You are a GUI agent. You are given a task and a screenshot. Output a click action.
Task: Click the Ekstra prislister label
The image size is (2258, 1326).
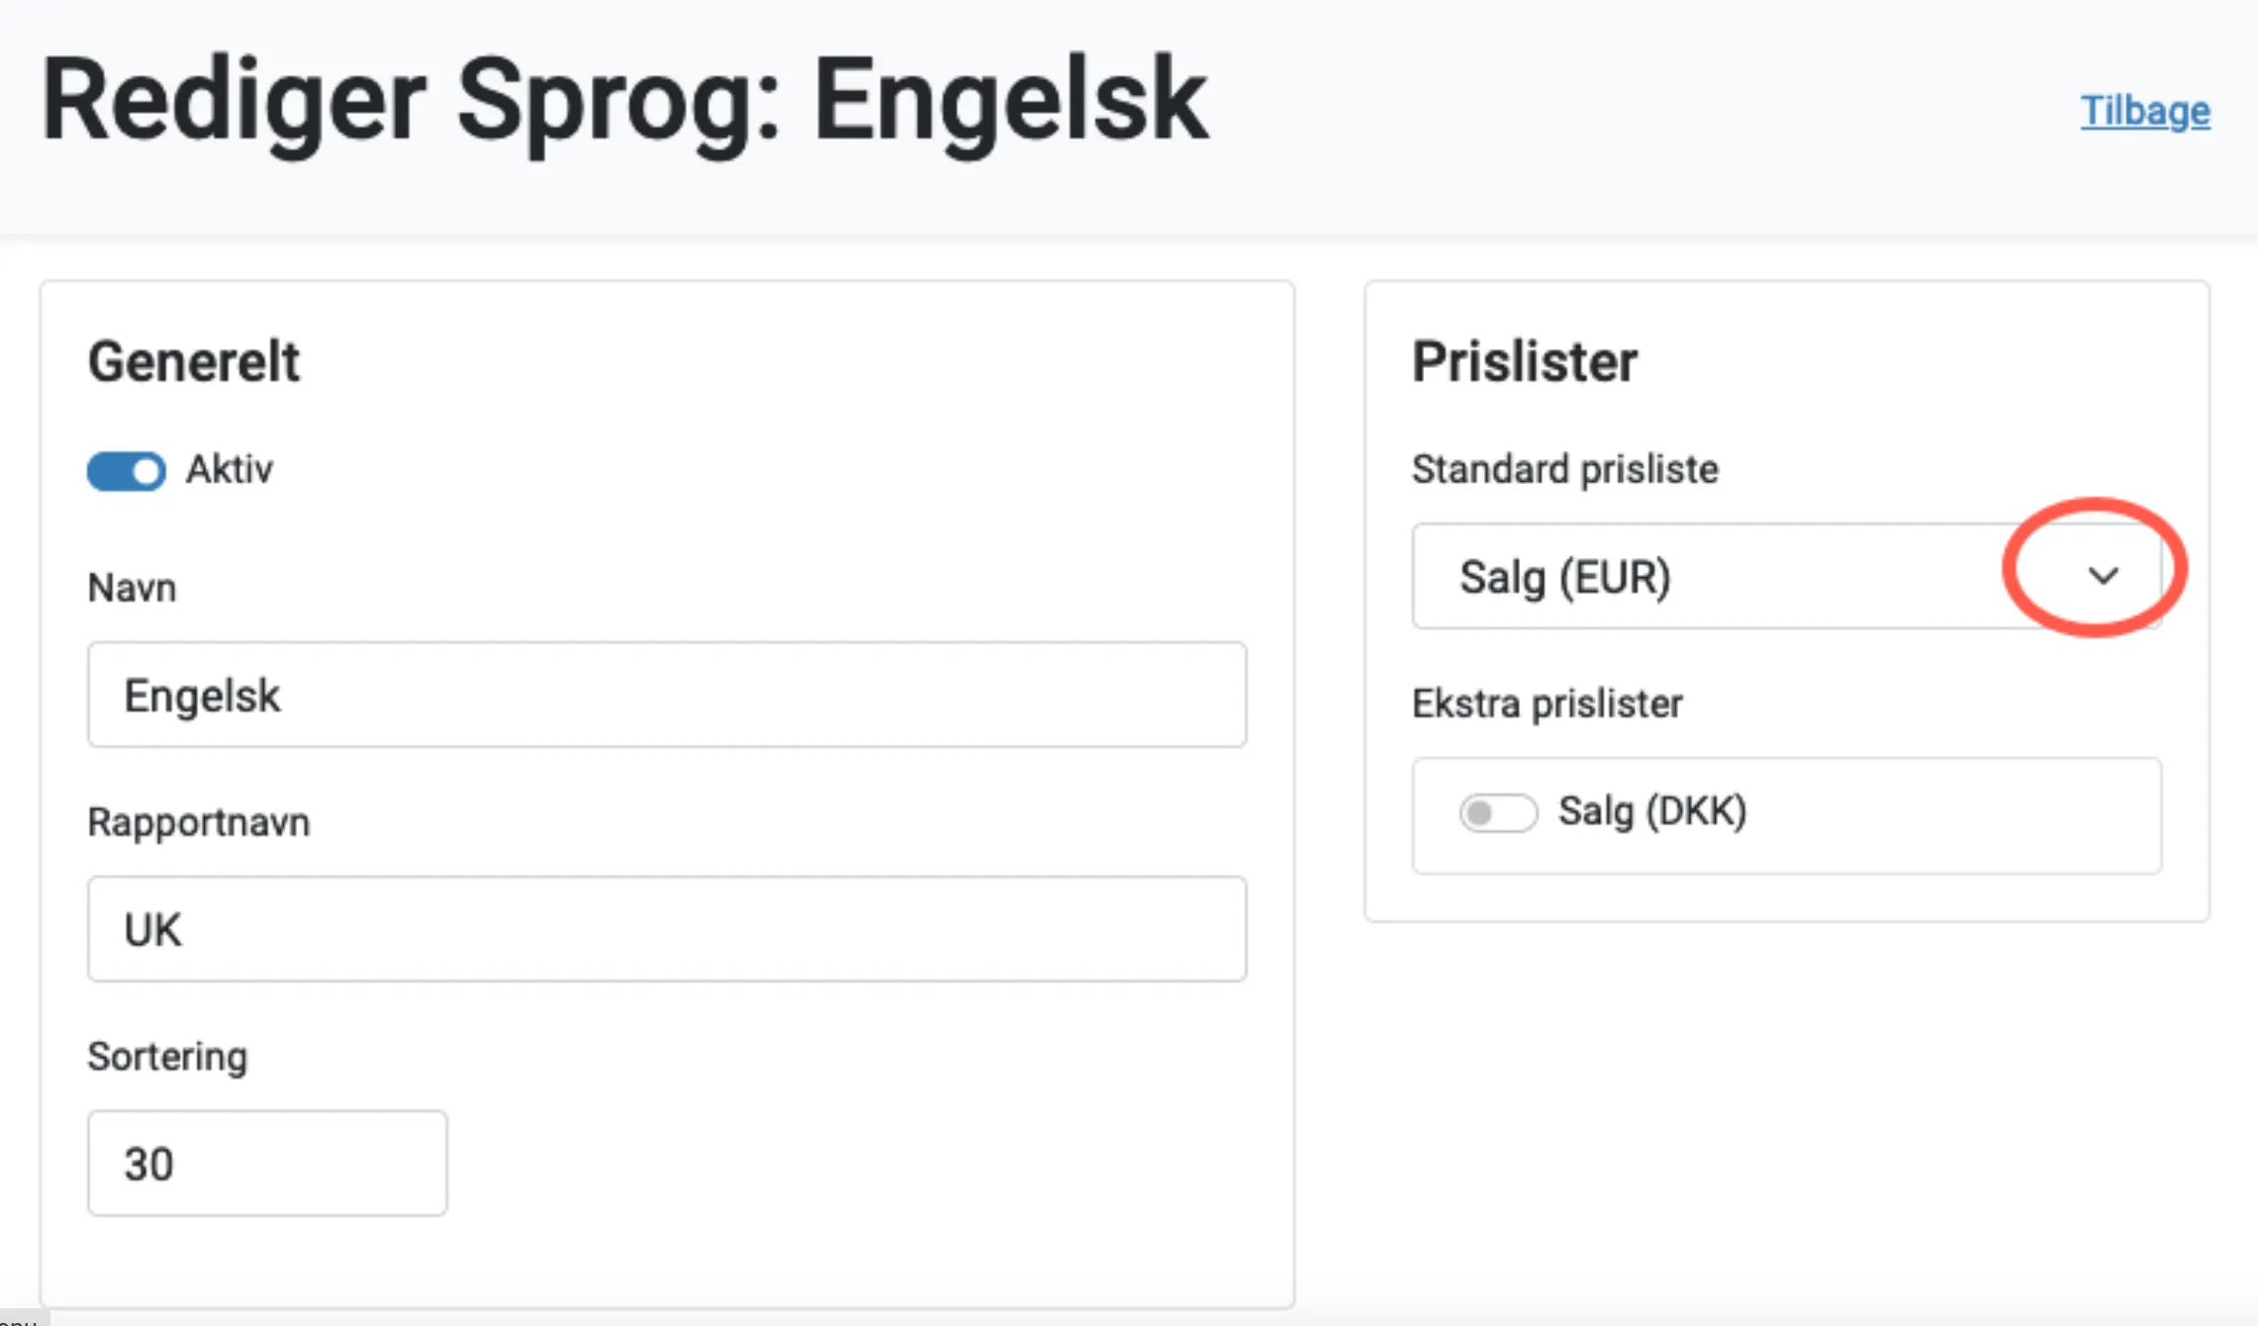pyautogui.click(x=1547, y=704)
